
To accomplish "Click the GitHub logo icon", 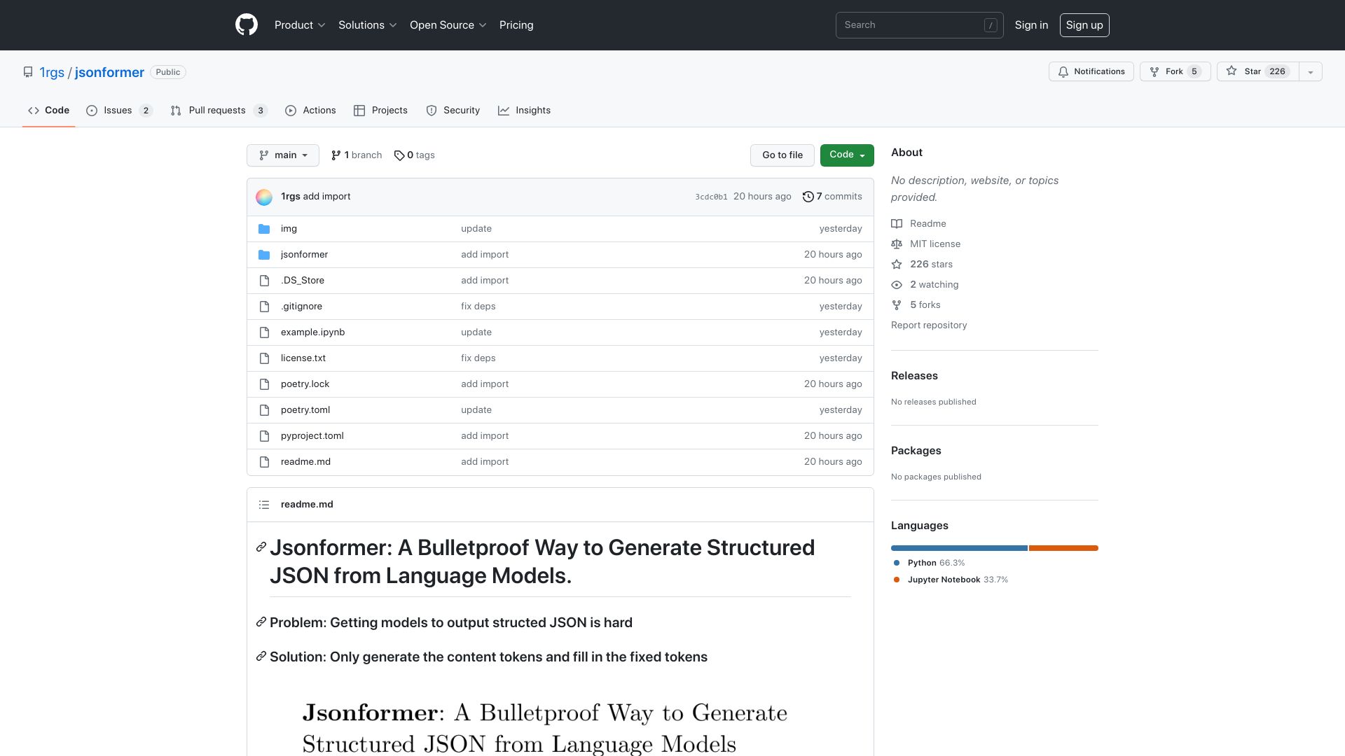I will click(247, 25).
